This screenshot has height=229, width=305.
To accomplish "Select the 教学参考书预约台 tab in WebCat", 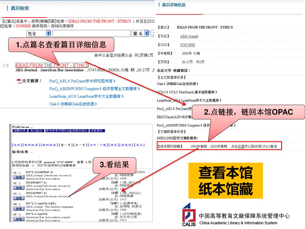I will coord(58,131).
